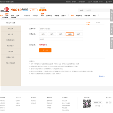
Task: Select 固话交费 in left sidebar
Action: pos(10,29)
